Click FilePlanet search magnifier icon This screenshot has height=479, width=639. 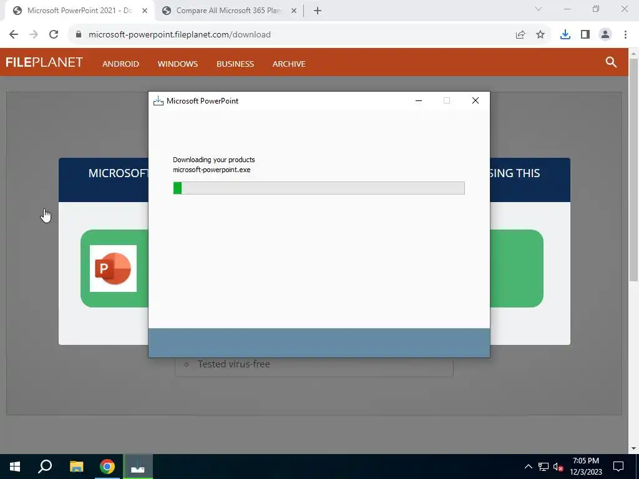[611, 62]
